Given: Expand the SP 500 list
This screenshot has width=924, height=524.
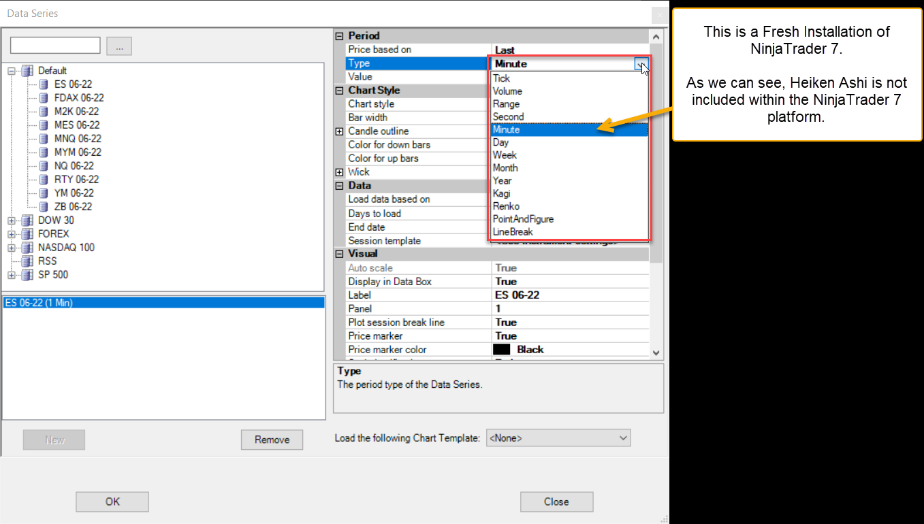Looking at the screenshot, I should [x=12, y=275].
